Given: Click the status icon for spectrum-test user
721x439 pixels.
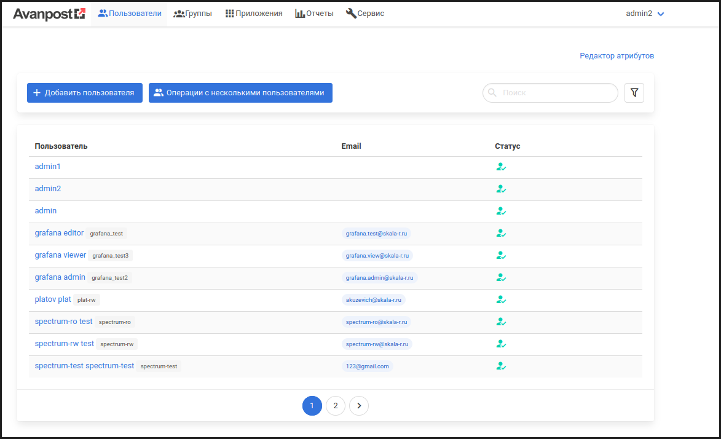Looking at the screenshot, I should pyautogui.click(x=501, y=366).
